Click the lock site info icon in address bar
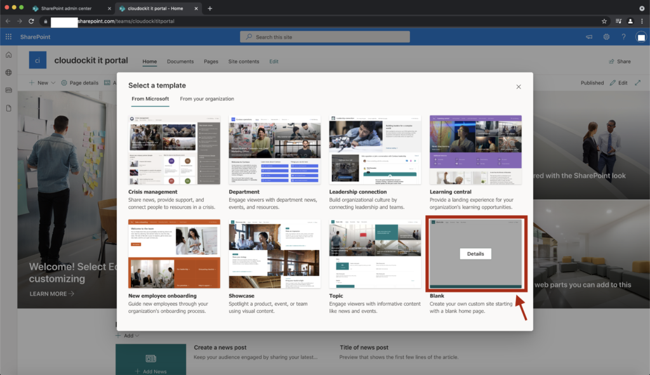This screenshot has width=650, height=375. (x=46, y=21)
